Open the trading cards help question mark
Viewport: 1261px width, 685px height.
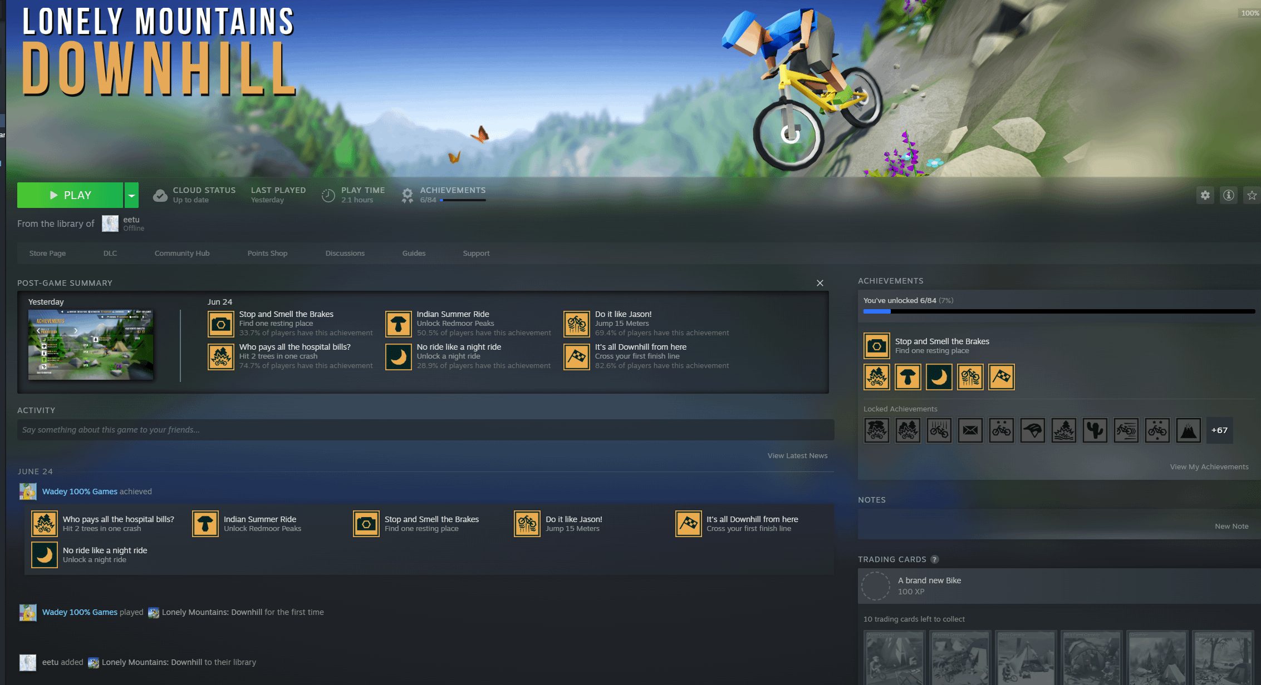click(x=935, y=559)
